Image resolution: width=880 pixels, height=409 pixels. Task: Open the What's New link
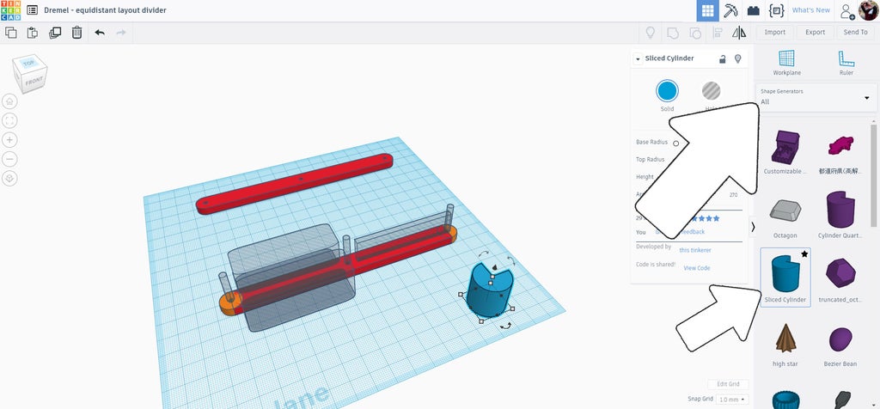click(810, 10)
